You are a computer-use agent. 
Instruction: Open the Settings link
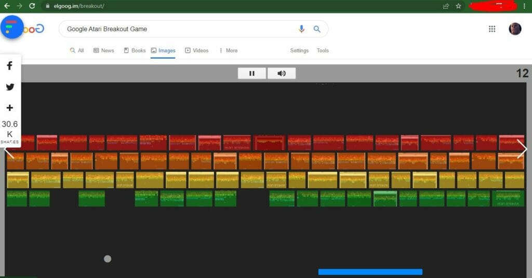(299, 51)
